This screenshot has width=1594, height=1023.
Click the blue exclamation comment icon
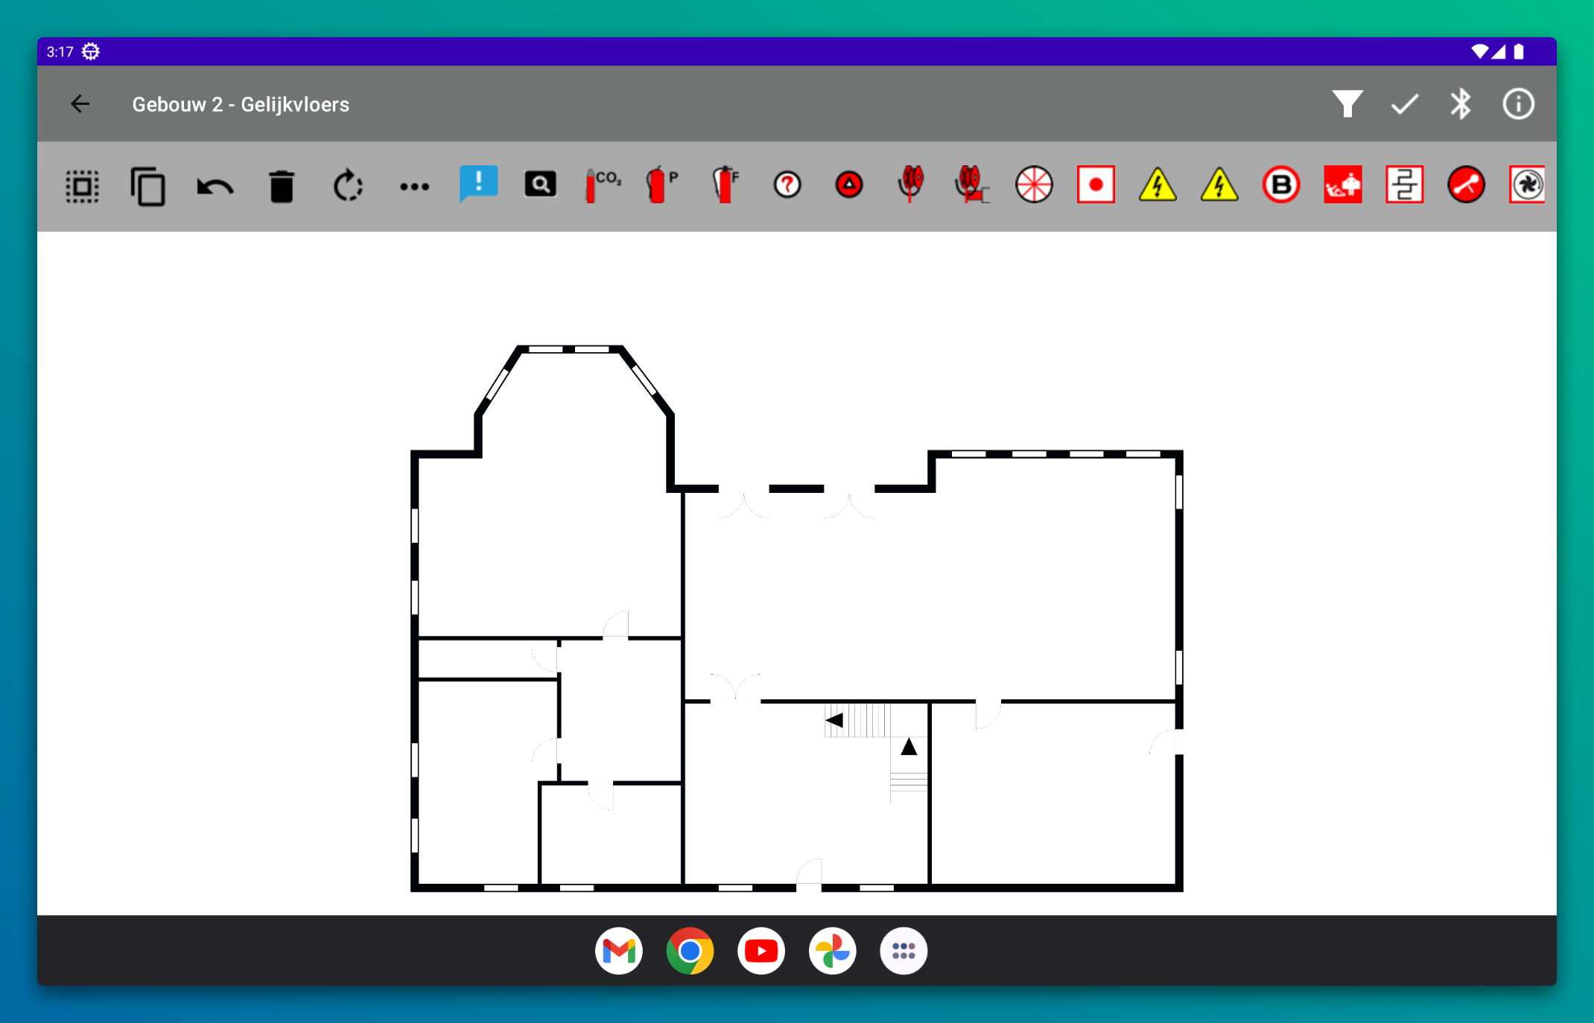coord(478,183)
